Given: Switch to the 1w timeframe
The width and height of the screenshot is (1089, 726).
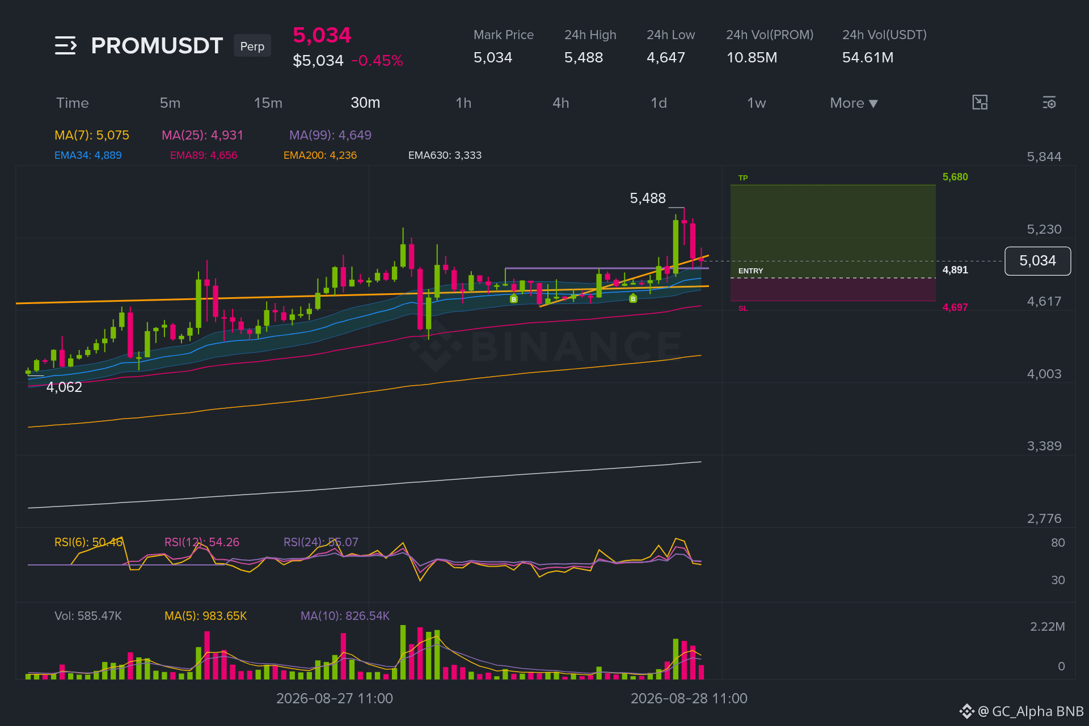Looking at the screenshot, I should [x=757, y=103].
